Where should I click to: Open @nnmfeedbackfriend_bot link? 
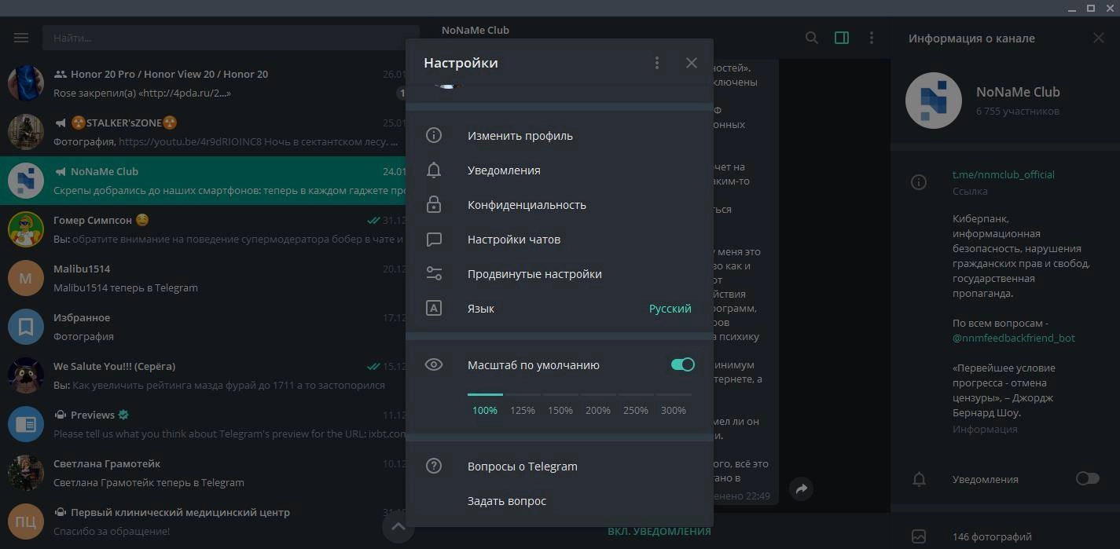1014,338
